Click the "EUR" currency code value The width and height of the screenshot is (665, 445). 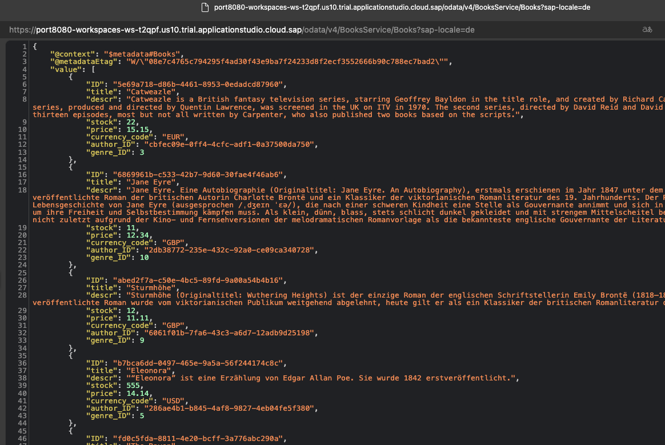pyautogui.click(x=174, y=137)
